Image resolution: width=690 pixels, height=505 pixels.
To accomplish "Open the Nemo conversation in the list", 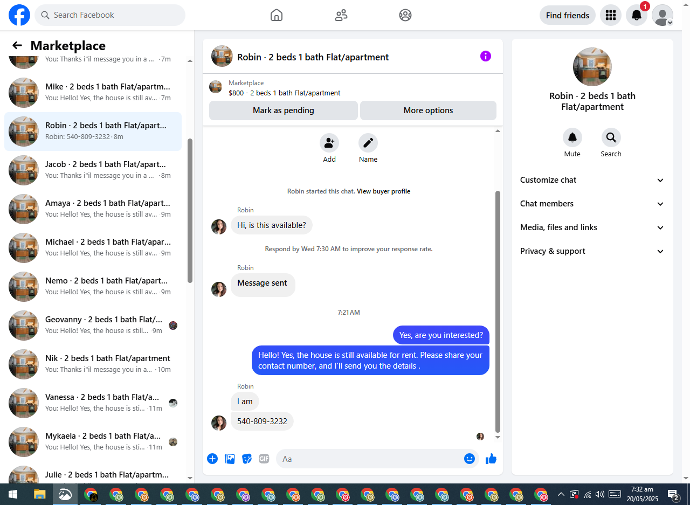I will (x=93, y=287).
